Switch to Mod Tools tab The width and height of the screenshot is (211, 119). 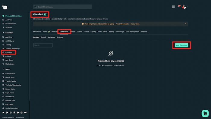[x=37, y=32]
